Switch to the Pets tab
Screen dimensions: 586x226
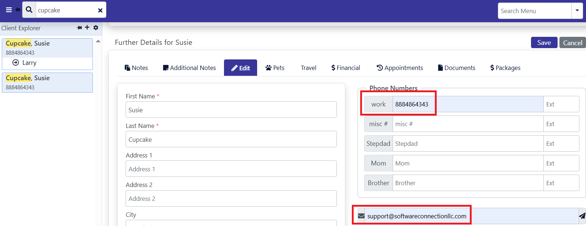pyautogui.click(x=275, y=68)
